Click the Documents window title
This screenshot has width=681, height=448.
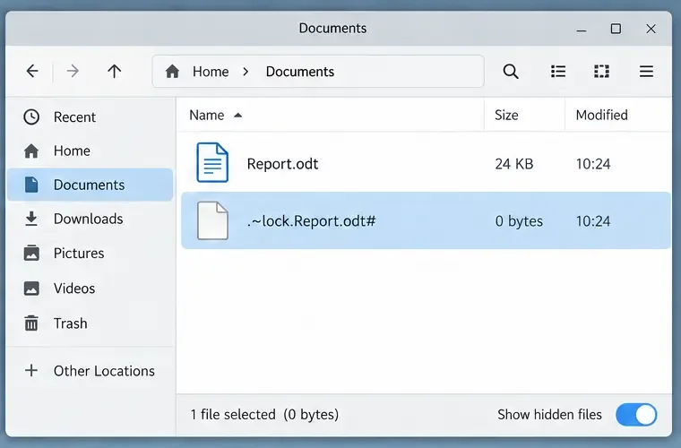point(332,28)
